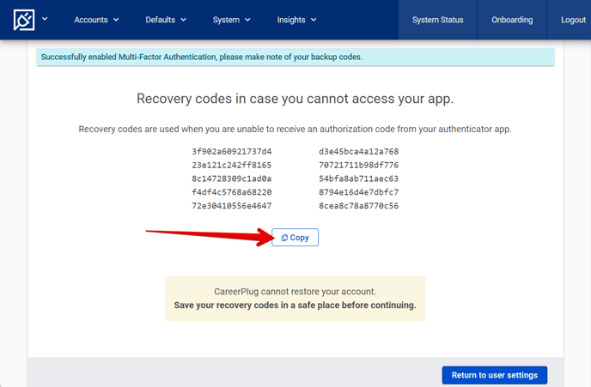Select recovery code 3f902a60921737d4
Image resolution: width=591 pixels, height=387 pixels.
(x=232, y=152)
